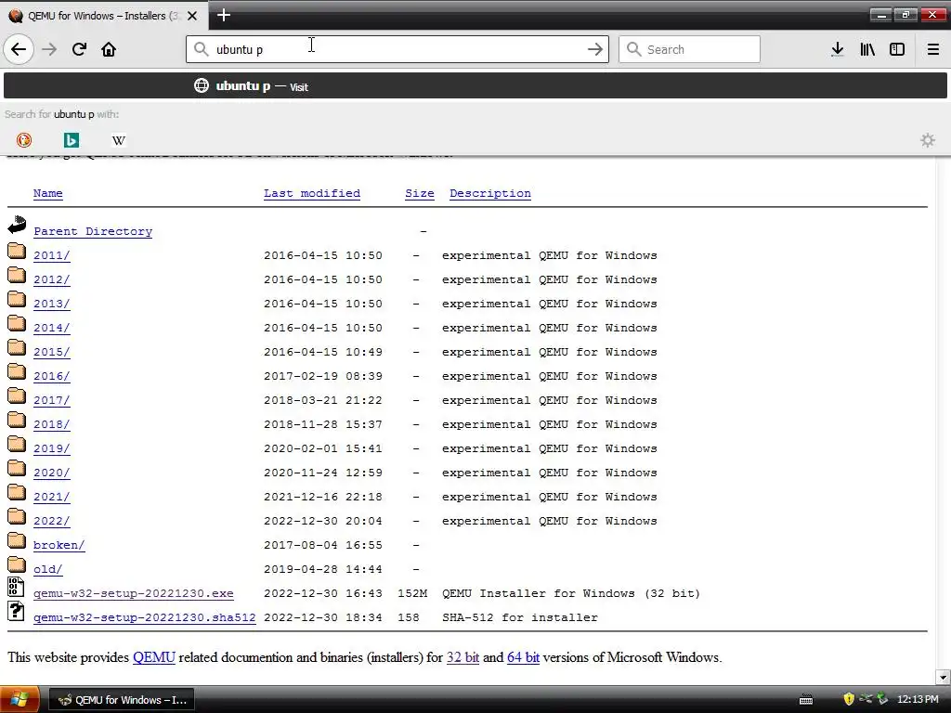The height and width of the screenshot is (713, 951).
Task: Open the 2021/ folder link
Action: point(52,498)
